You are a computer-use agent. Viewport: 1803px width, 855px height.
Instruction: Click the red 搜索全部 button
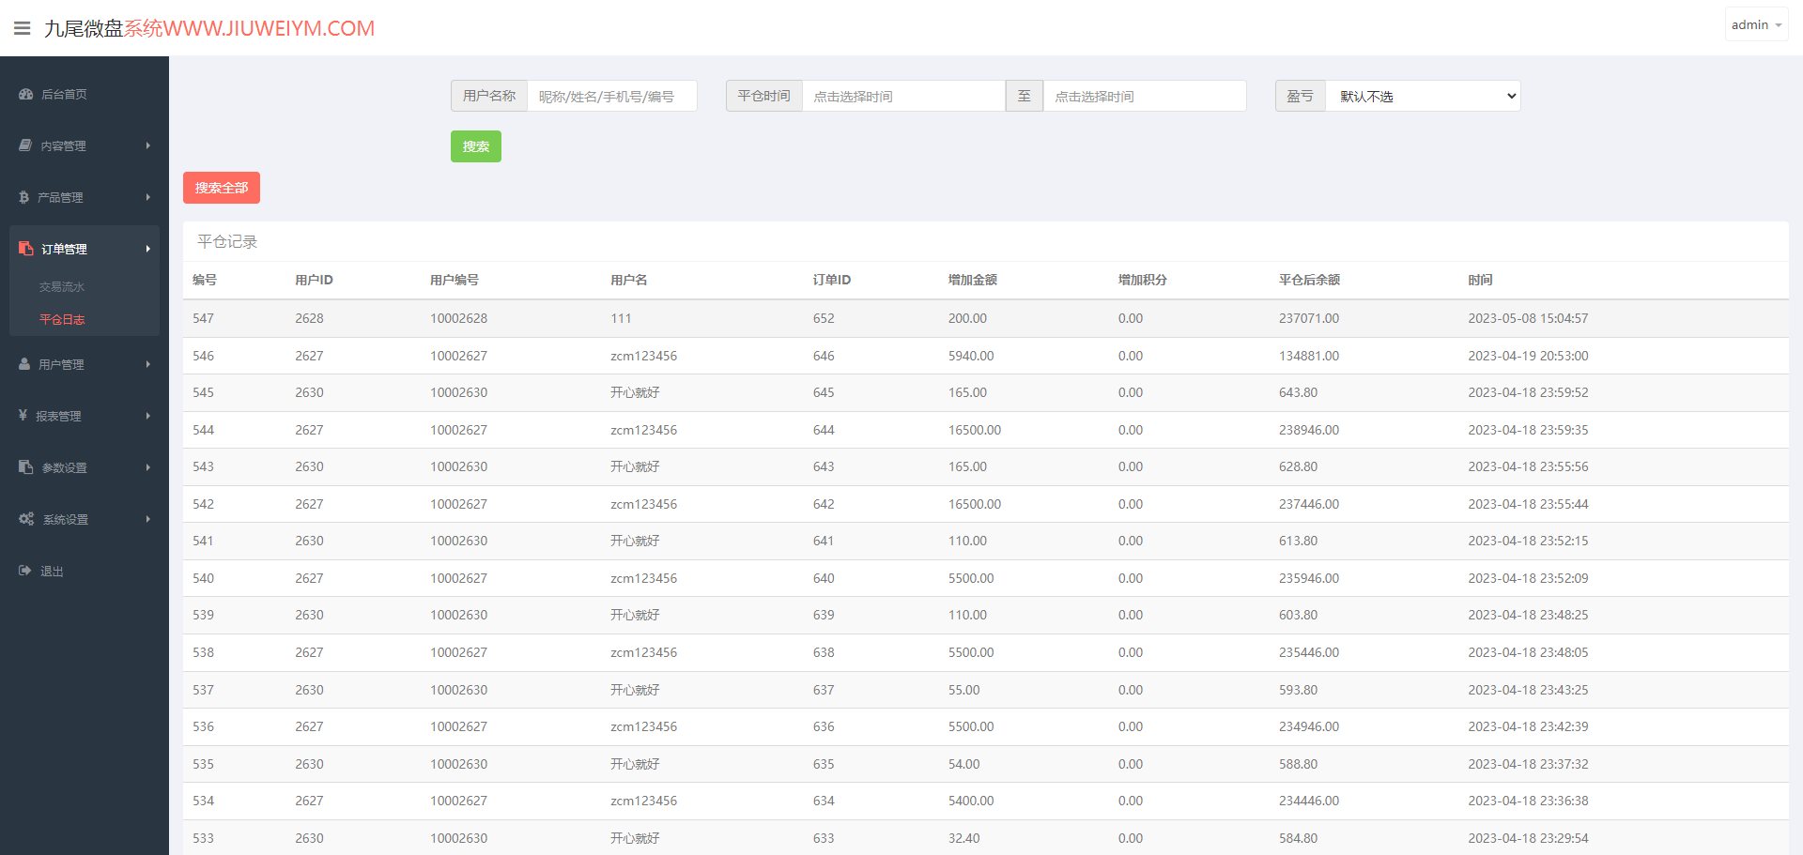click(222, 188)
